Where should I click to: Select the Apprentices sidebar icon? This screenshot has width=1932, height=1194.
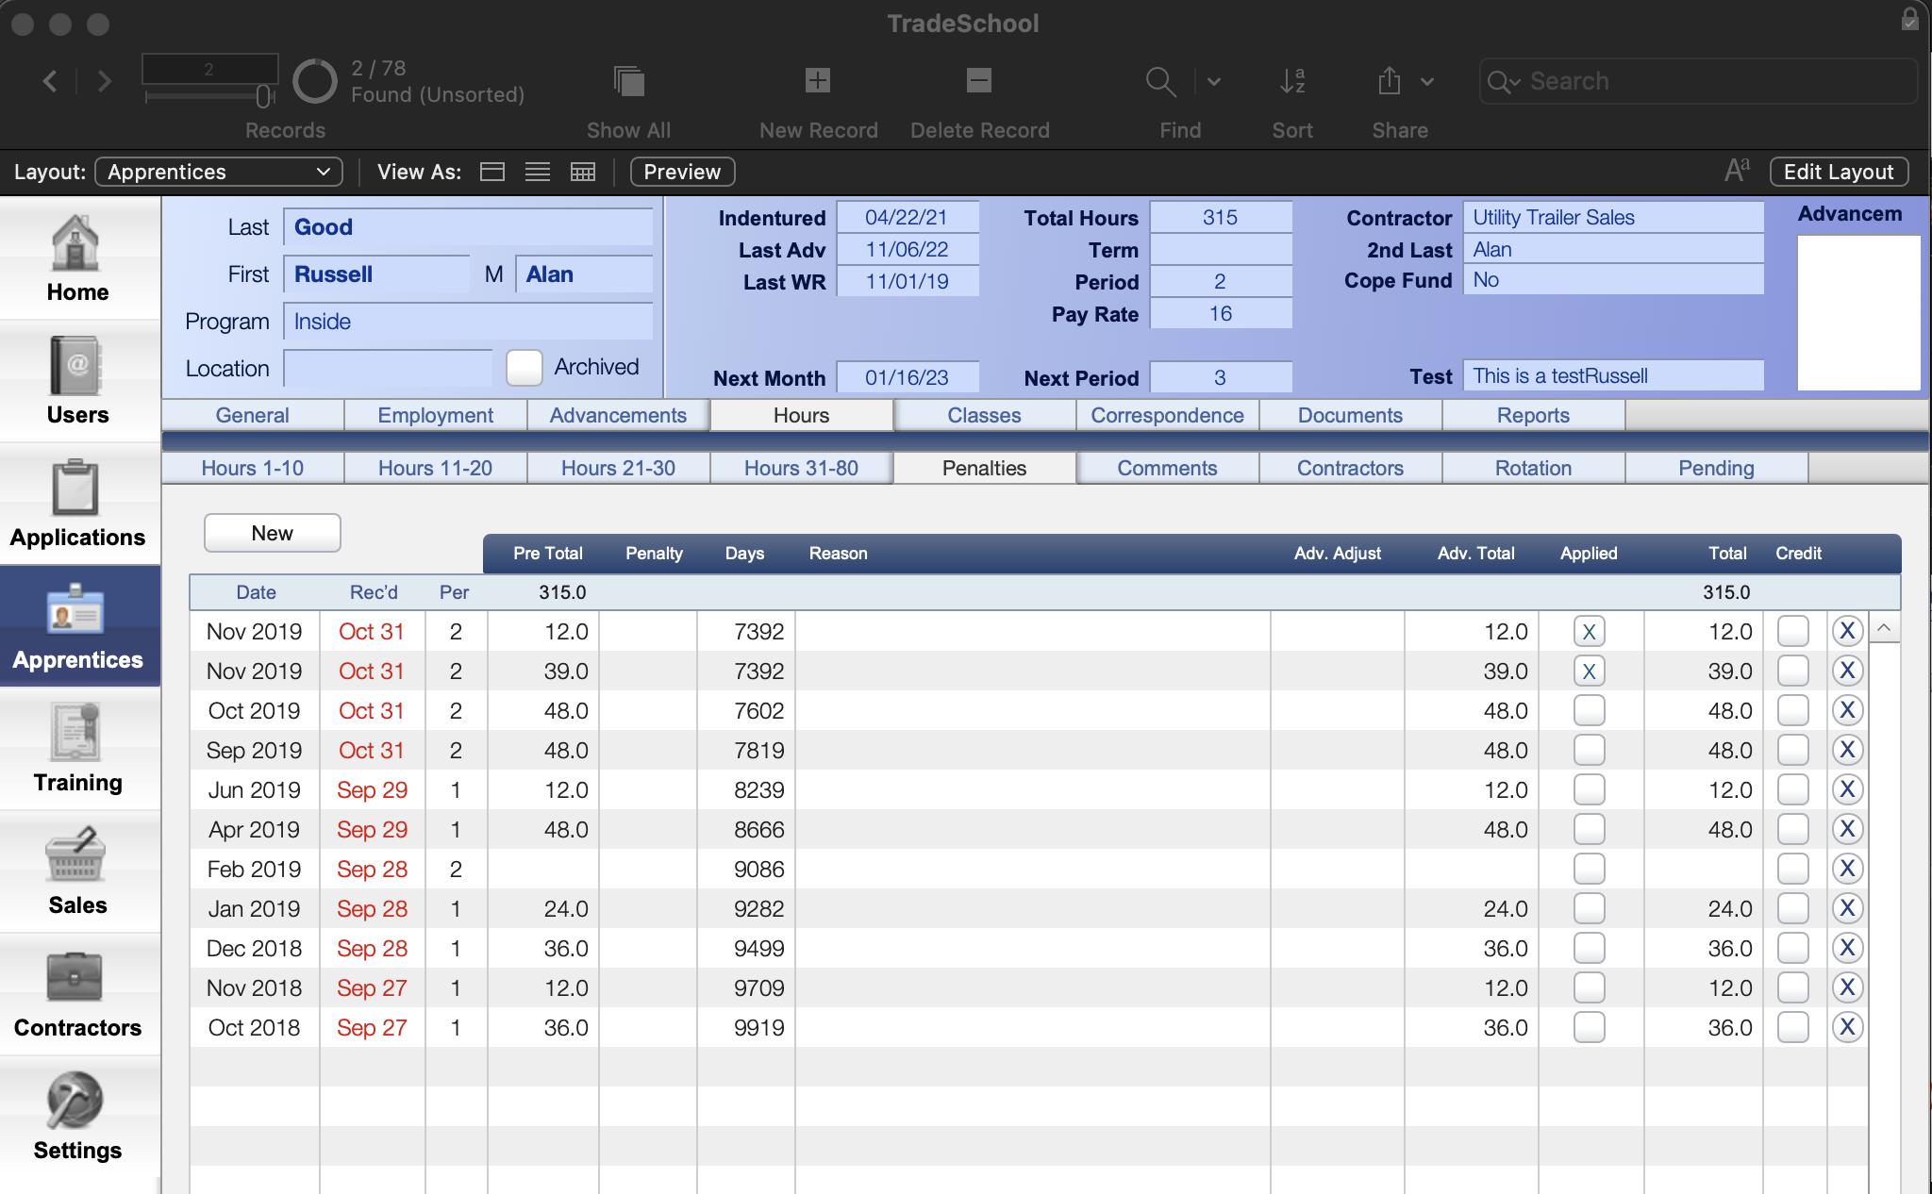(x=76, y=610)
